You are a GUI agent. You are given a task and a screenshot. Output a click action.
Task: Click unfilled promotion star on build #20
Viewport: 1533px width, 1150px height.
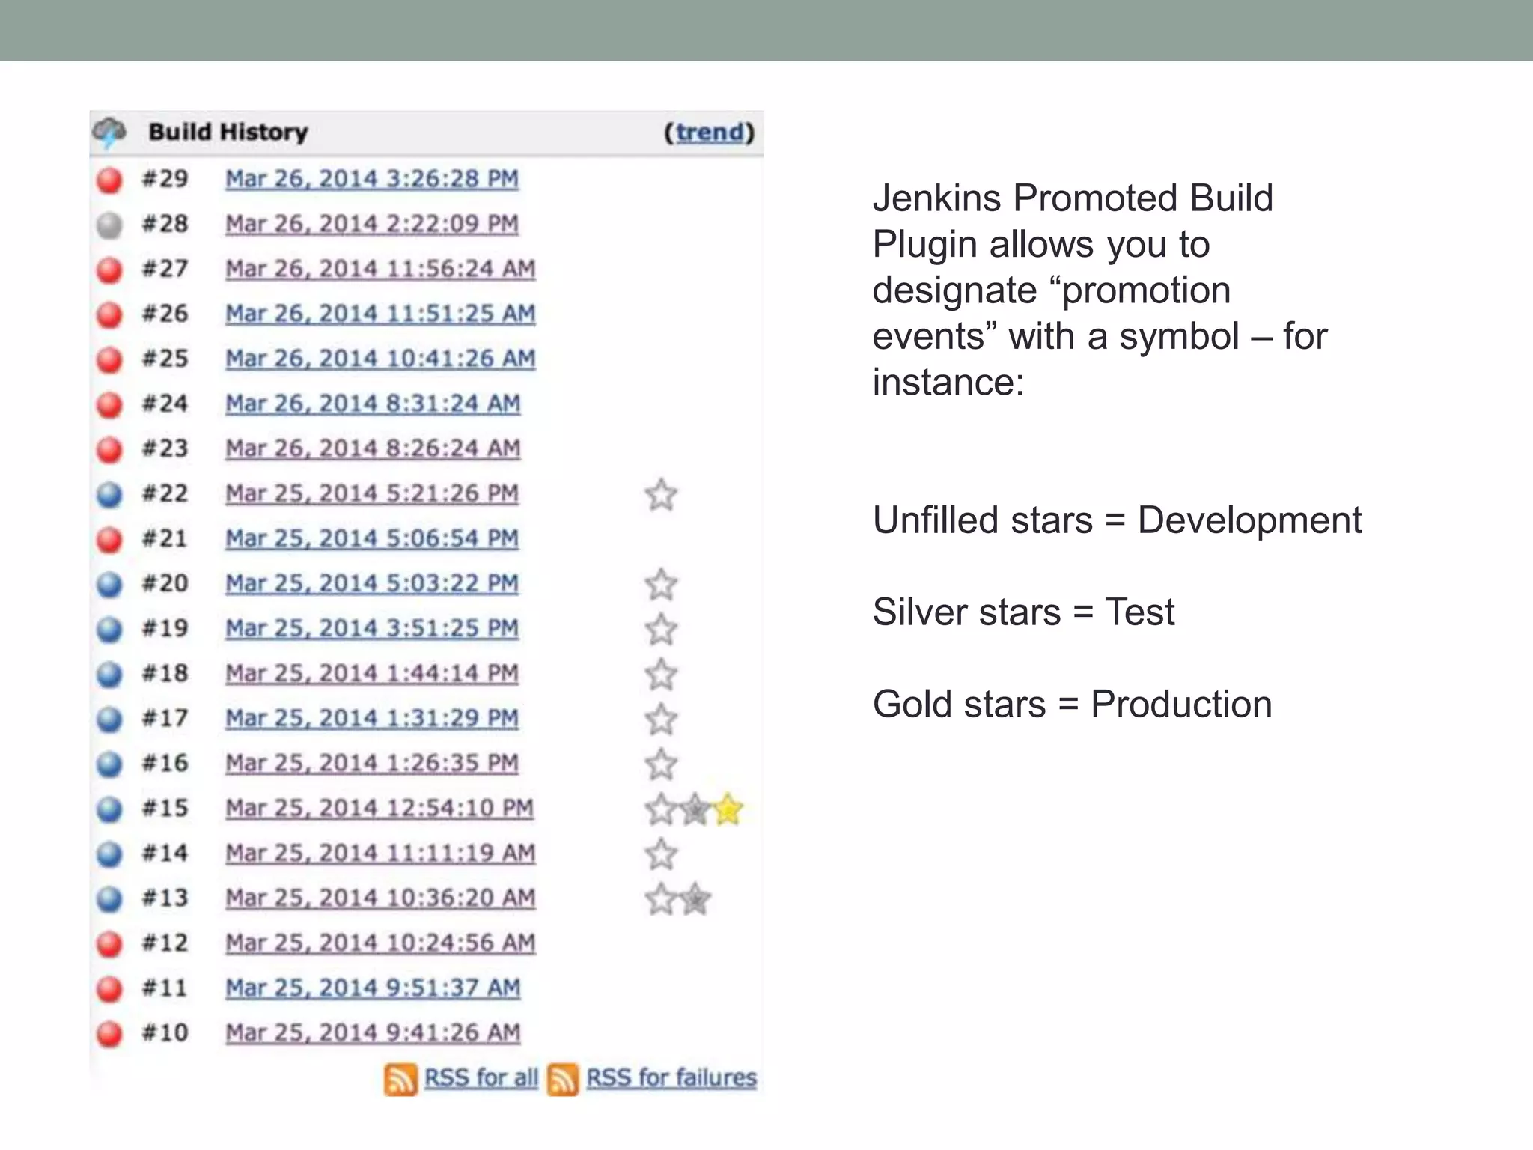click(661, 585)
